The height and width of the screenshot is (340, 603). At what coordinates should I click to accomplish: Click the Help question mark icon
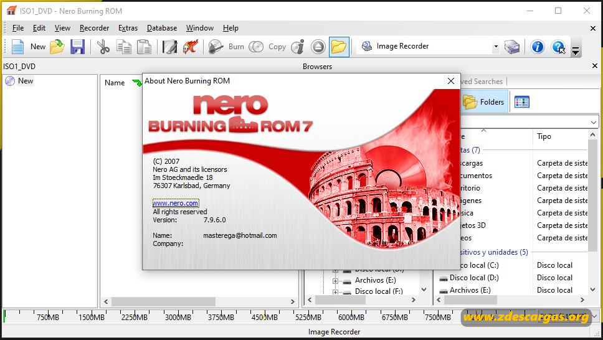click(558, 47)
